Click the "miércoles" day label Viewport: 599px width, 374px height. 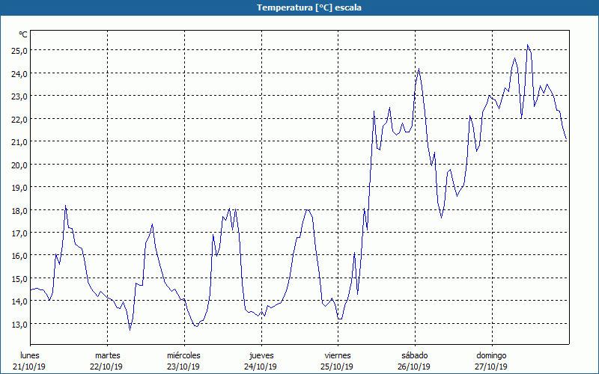pos(183,355)
